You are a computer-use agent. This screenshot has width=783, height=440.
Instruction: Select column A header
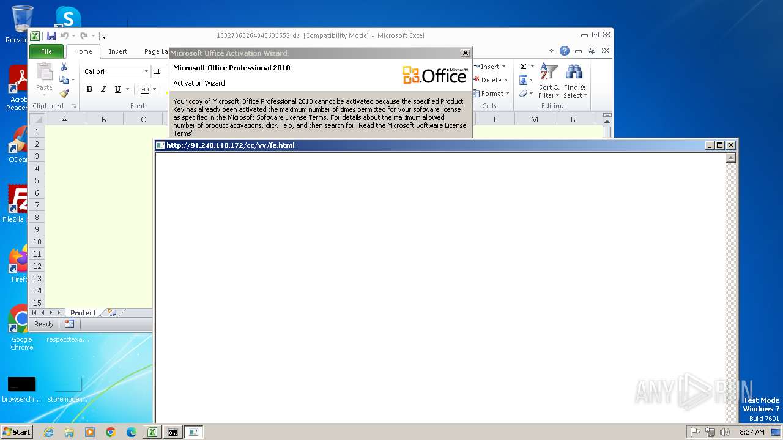pos(64,119)
